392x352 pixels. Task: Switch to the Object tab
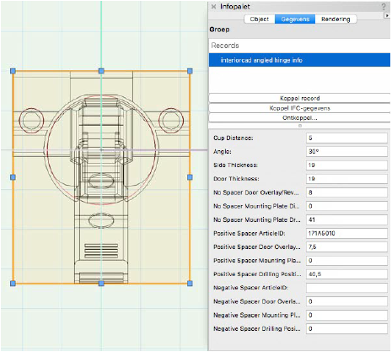tap(260, 19)
